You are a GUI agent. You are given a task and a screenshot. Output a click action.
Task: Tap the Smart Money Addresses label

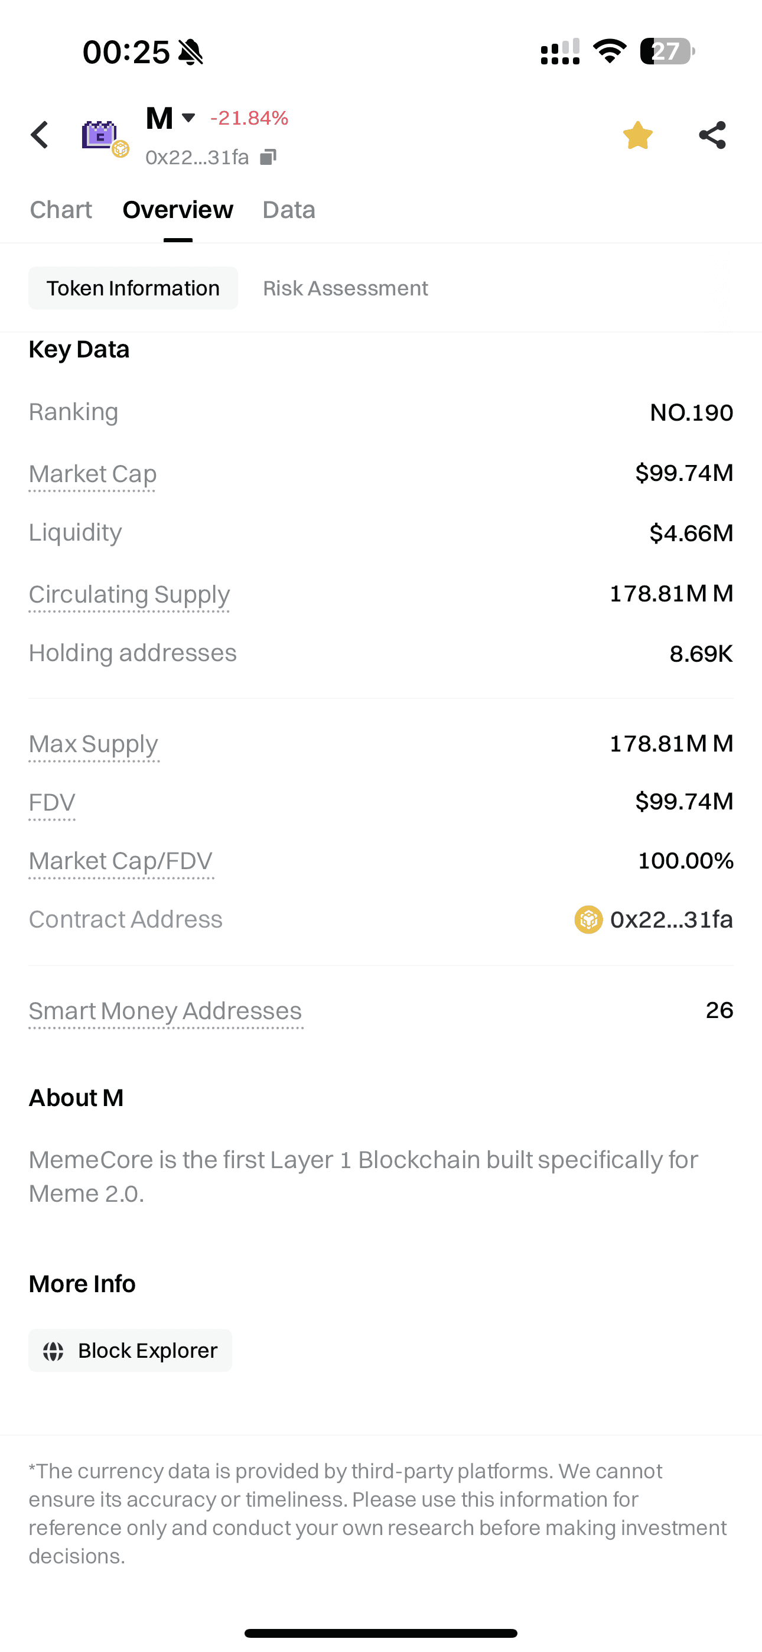(x=165, y=1011)
